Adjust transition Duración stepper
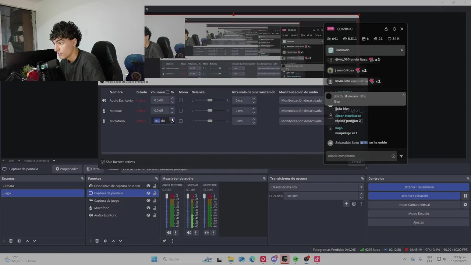471x265 pixels. [361, 196]
